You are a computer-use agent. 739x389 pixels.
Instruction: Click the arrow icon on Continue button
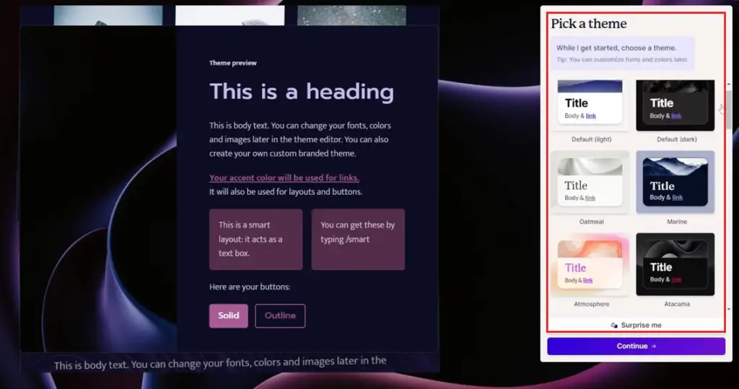(653, 346)
